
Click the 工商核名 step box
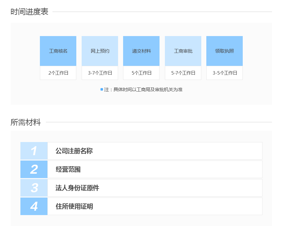58,51
